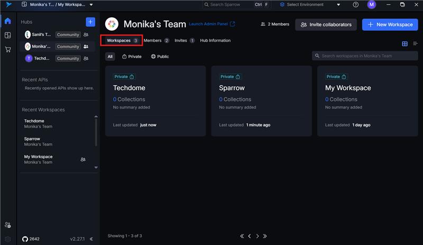Open the marketplace cart sidebar icon

(8, 49)
